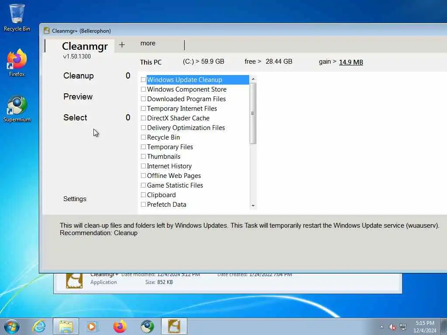This screenshot has width=447, height=335.
Task: Switch to the Cleanmgr tab
Action: click(x=85, y=46)
